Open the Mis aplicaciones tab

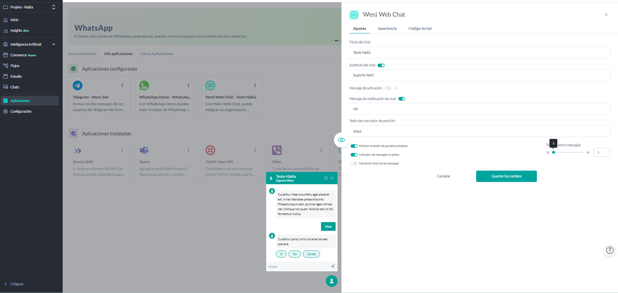point(118,54)
